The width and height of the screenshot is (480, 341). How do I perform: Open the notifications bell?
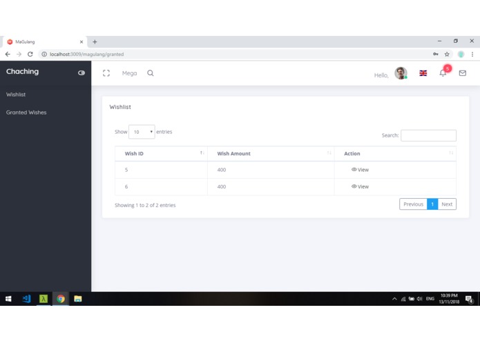(443, 73)
